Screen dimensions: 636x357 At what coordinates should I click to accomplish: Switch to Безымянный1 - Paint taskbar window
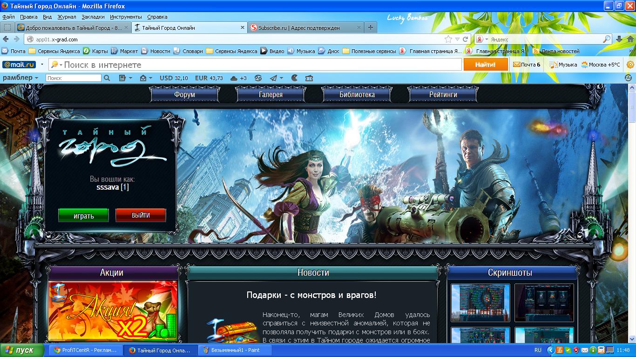click(x=235, y=350)
